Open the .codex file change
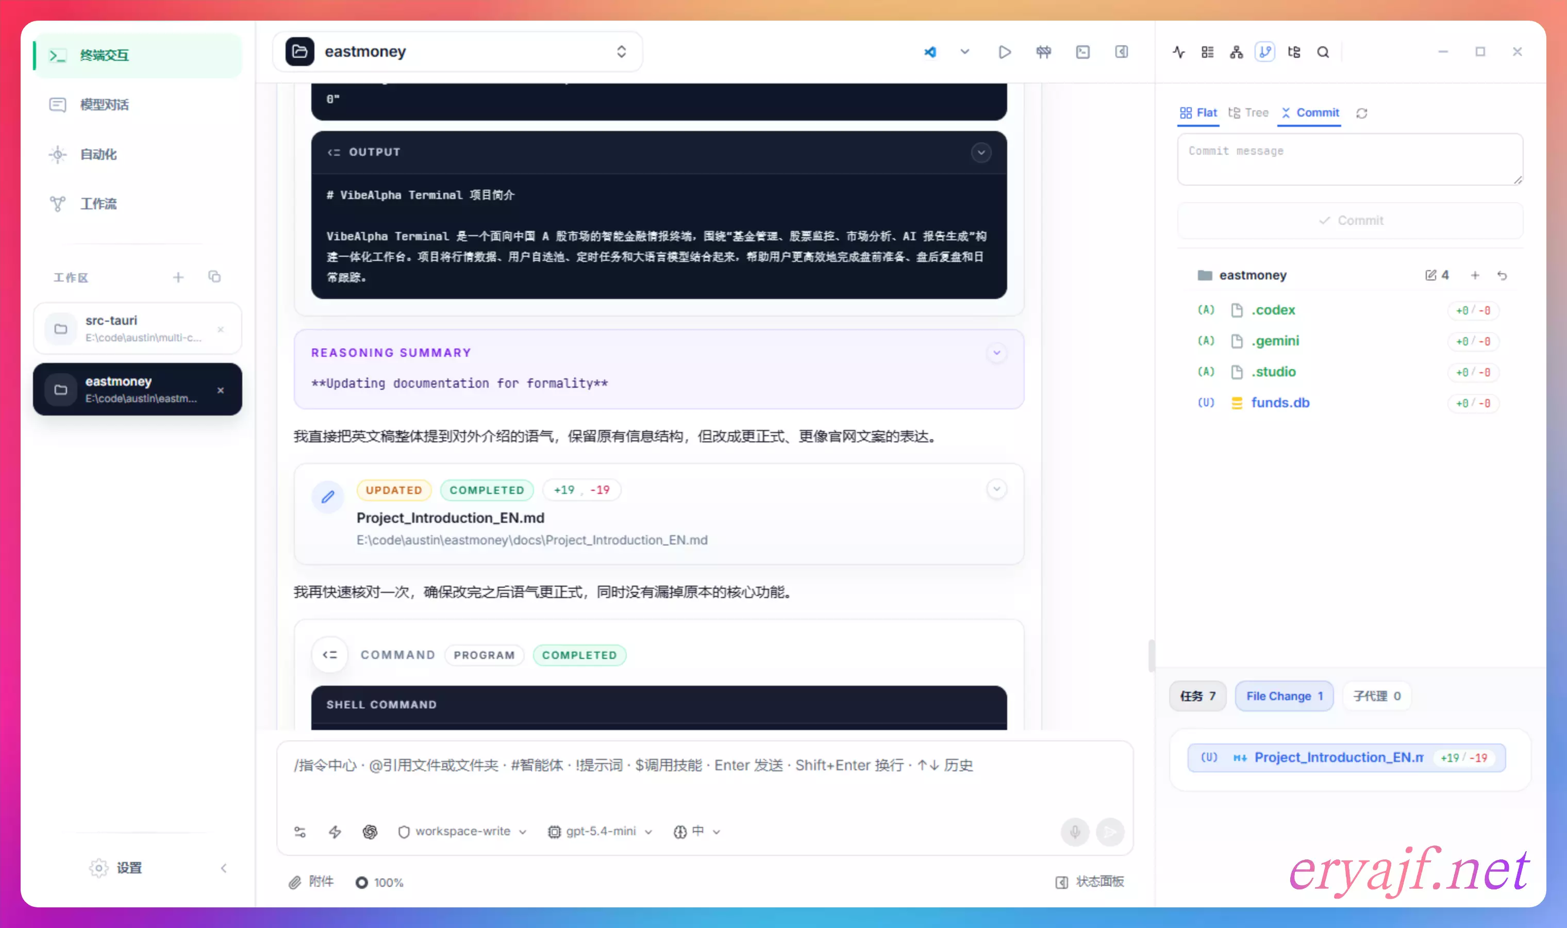 coord(1350,310)
